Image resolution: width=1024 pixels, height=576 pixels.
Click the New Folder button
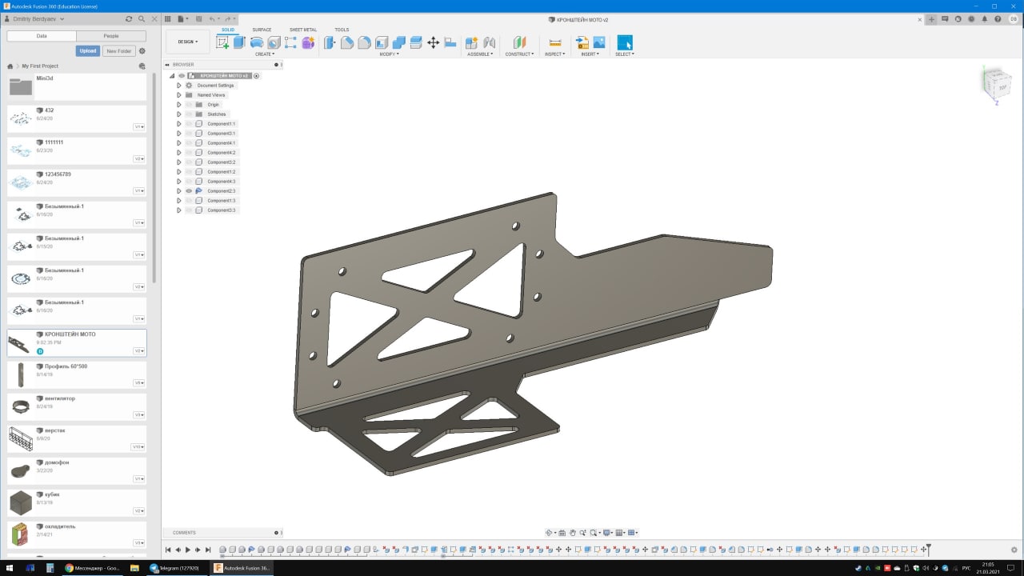point(119,51)
